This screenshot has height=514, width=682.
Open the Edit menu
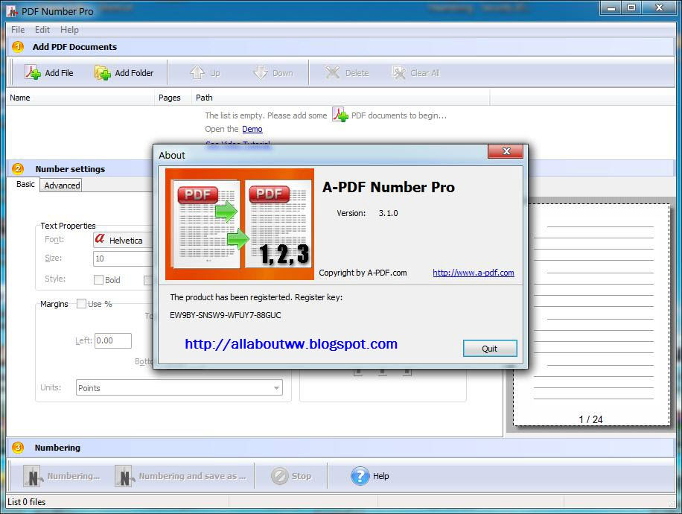click(42, 30)
